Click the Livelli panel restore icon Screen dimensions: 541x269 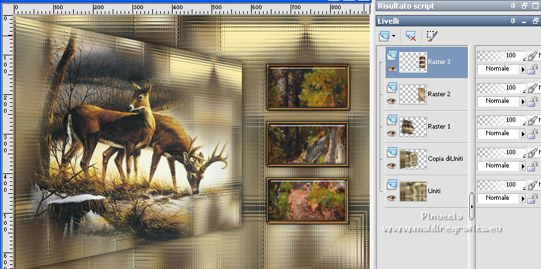tap(535, 21)
